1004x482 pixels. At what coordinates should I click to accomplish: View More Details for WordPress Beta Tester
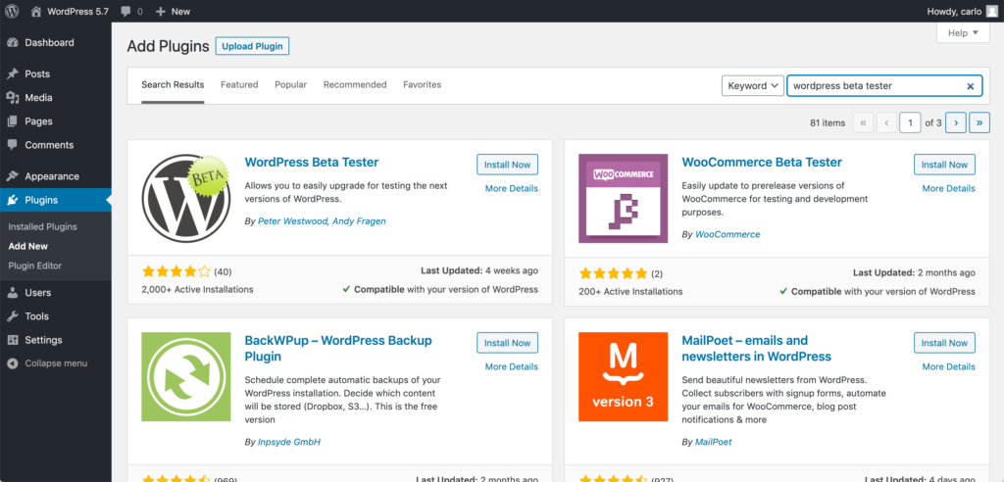(x=512, y=189)
